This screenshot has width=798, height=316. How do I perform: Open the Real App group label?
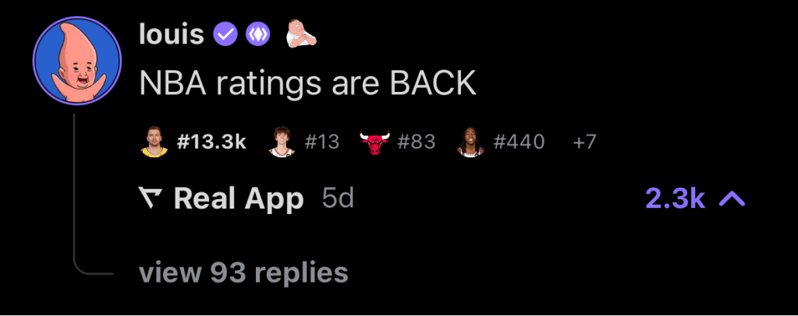pyautogui.click(x=239, y=198)
